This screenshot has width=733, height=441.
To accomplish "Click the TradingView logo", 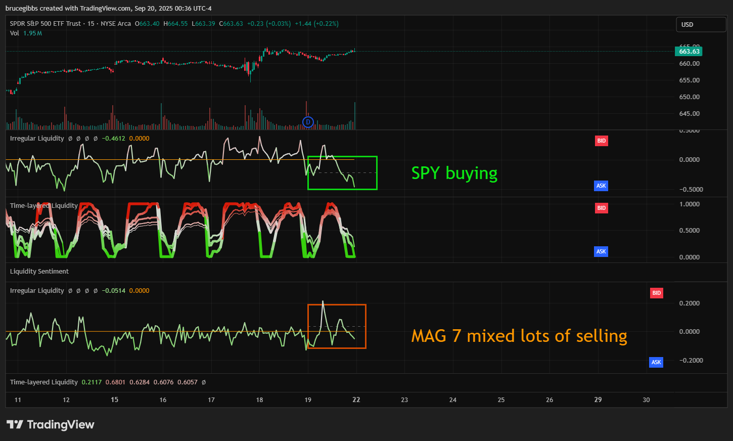I will 51,424.
